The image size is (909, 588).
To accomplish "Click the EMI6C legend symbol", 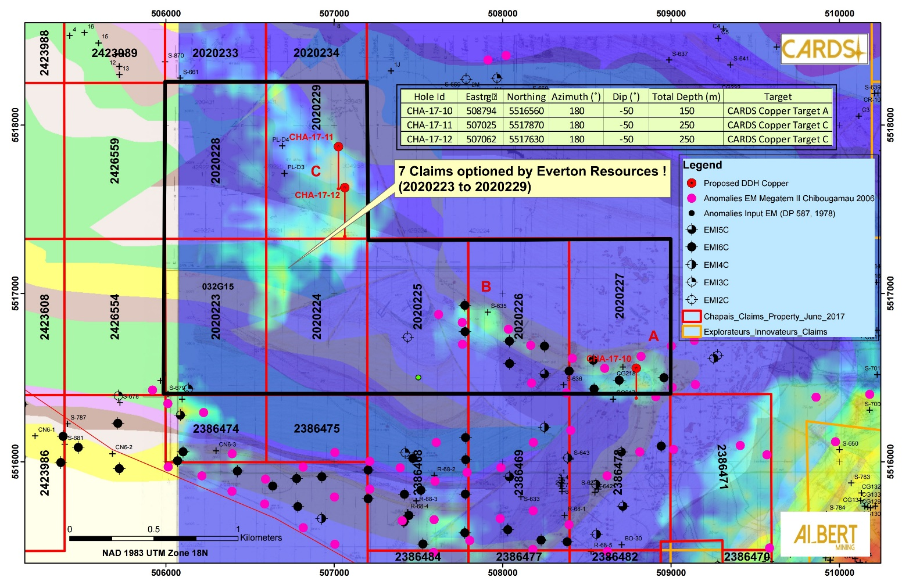I will point(692,247).
